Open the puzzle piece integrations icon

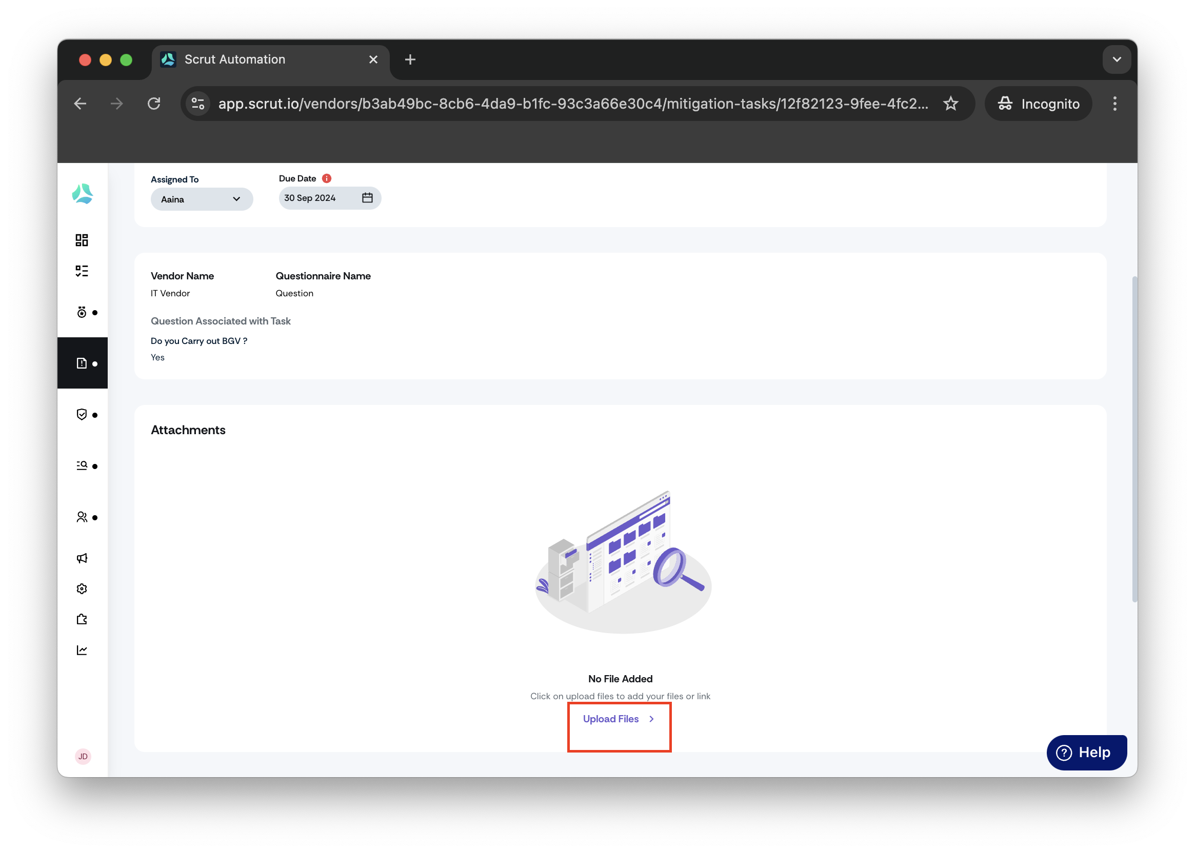coord(82,620)
